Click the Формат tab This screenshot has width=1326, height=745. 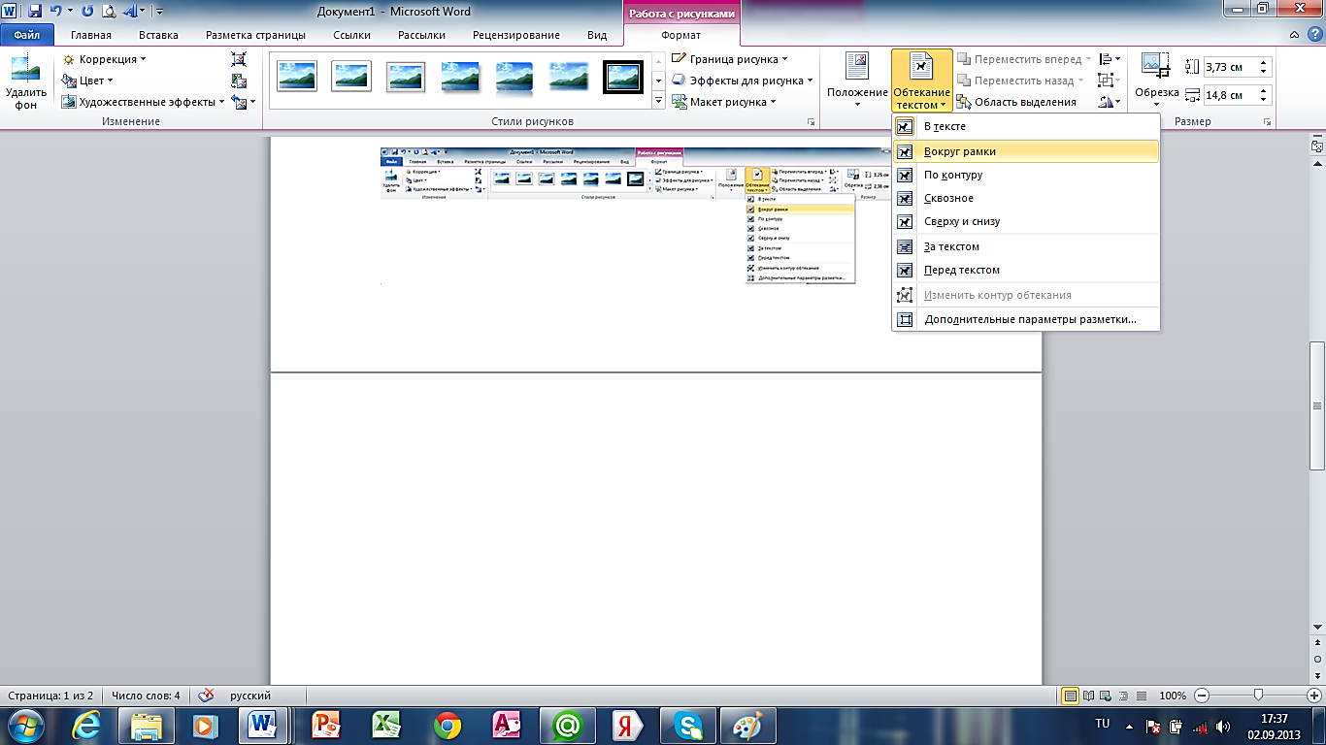pos(680,35)
